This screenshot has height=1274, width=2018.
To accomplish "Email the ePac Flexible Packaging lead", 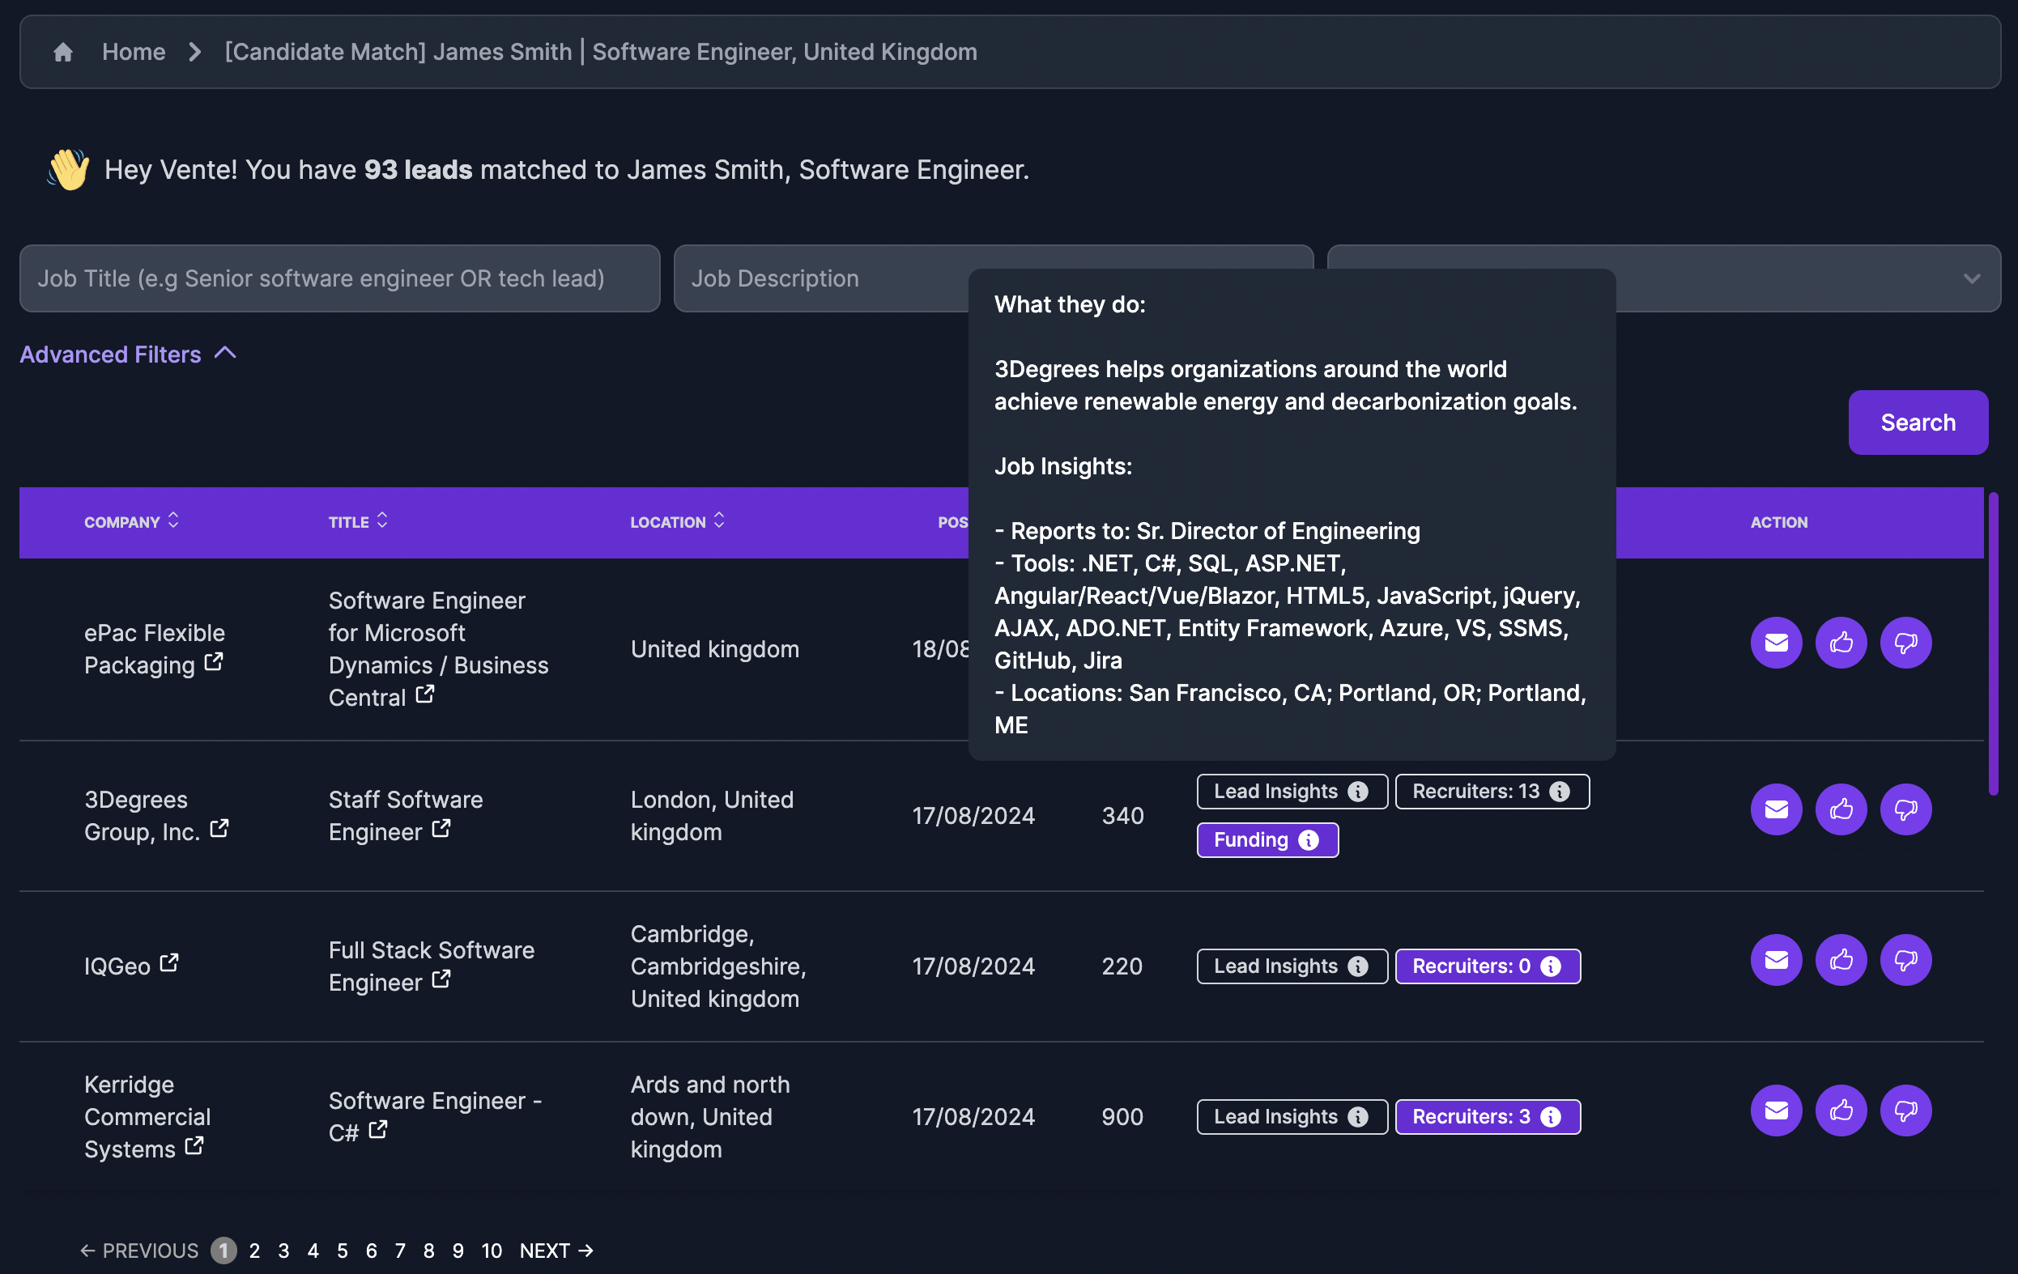I will click(1776, 643).
